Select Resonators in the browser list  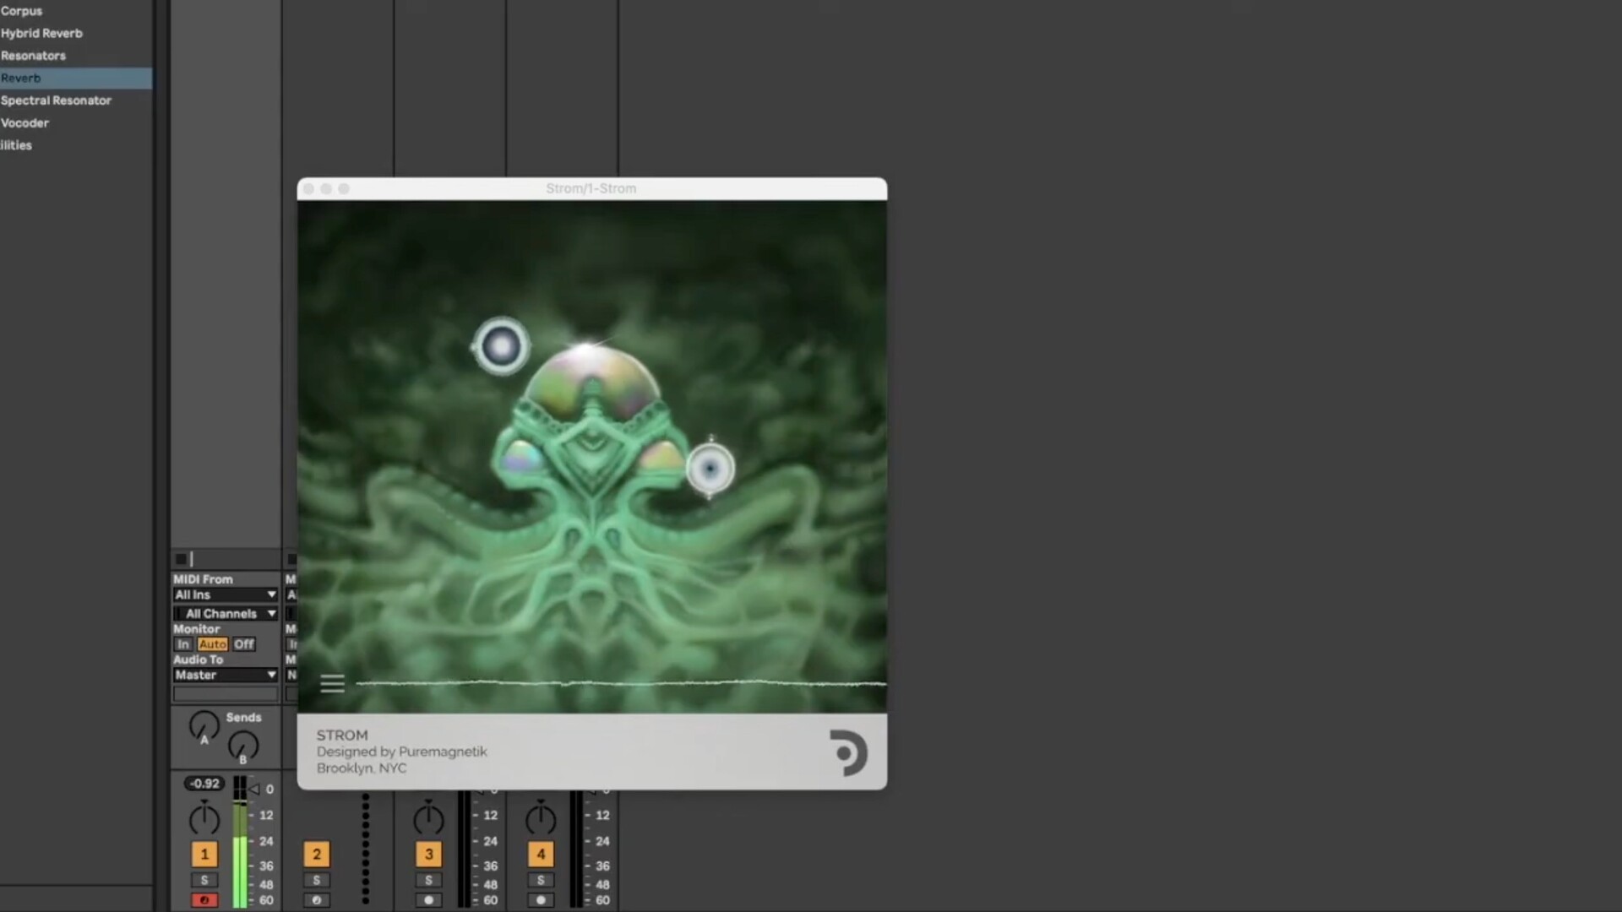(33, 56)
